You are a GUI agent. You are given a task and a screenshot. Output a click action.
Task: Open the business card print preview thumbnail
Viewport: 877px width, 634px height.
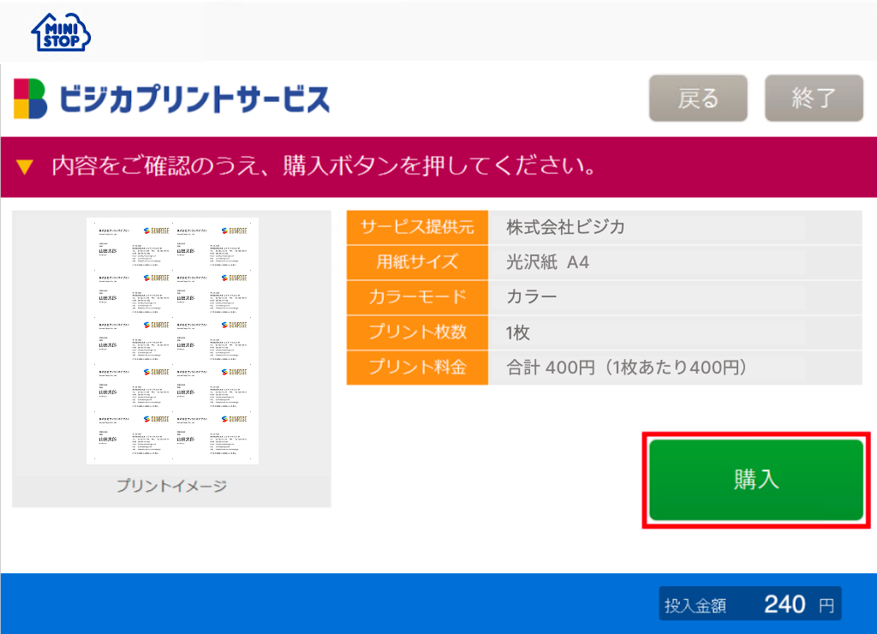coord(172,341)
